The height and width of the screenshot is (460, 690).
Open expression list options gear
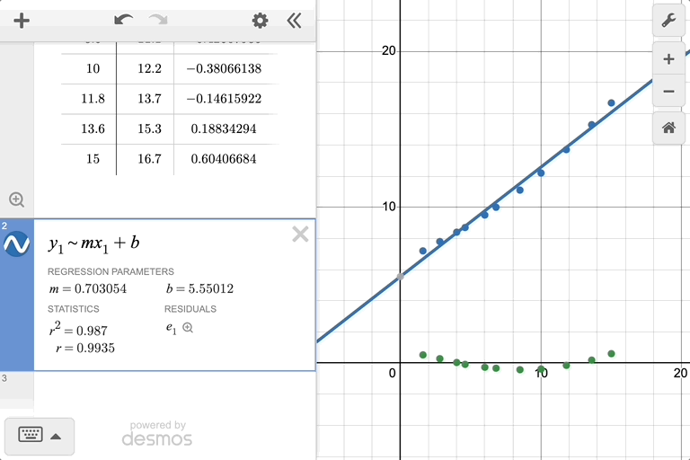[260, 21]
